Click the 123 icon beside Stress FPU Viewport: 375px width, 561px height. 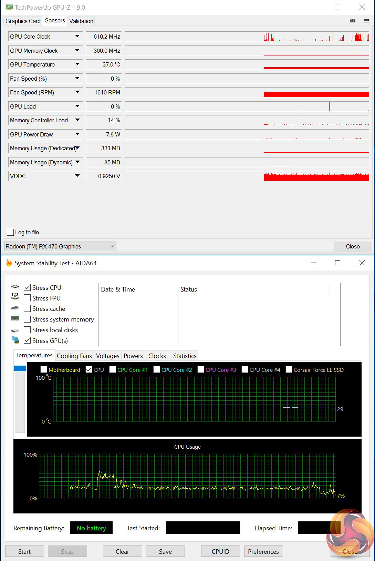[15, 297]
